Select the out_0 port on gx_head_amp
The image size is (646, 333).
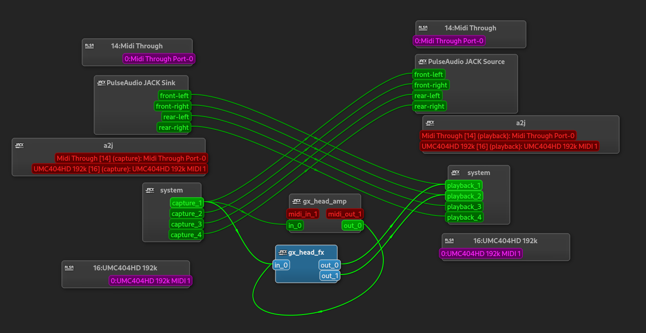(353, 225)
